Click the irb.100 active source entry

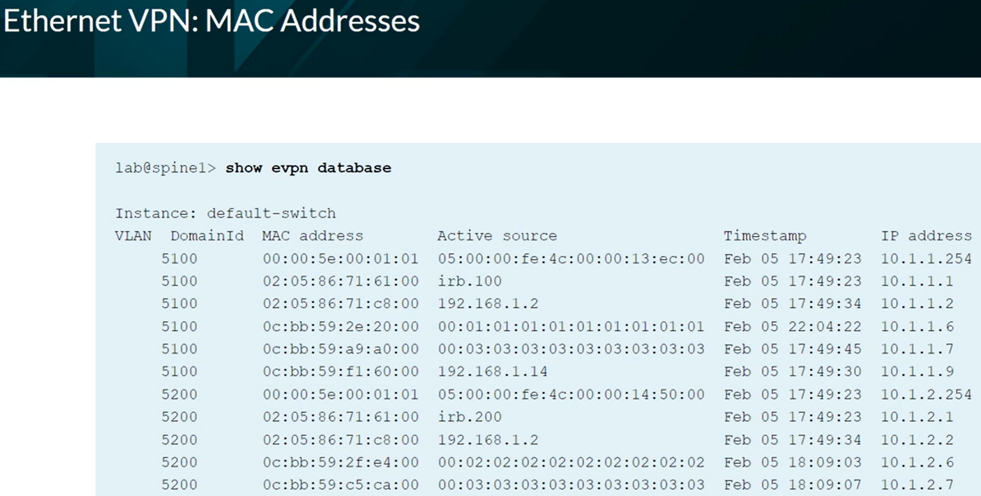[470, 281]
